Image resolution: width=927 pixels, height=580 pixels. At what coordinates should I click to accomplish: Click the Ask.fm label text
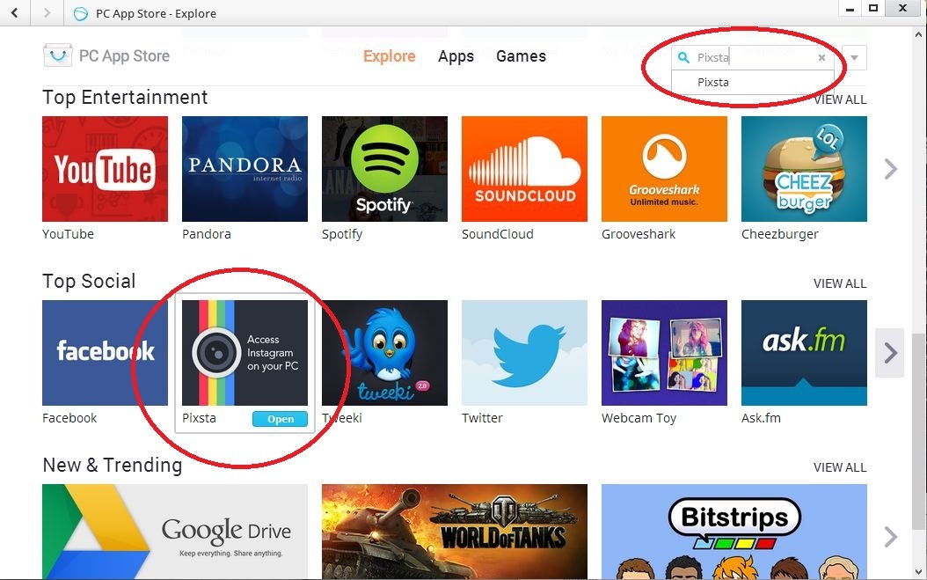(761, 418)
